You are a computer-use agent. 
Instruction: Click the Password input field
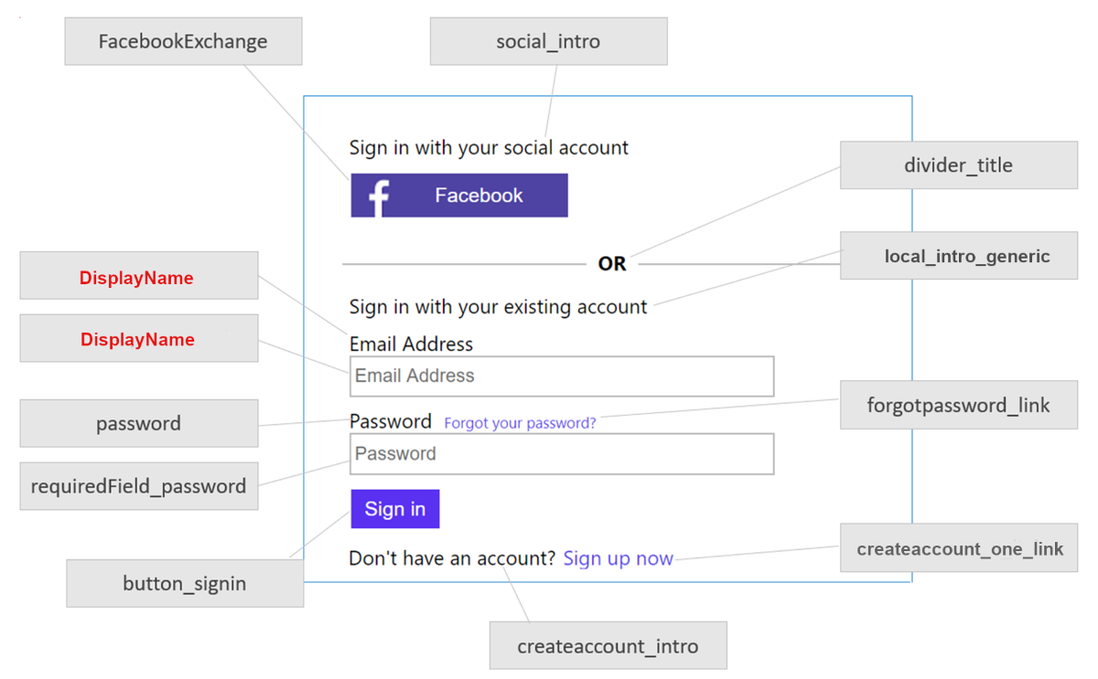pos(561,454)
